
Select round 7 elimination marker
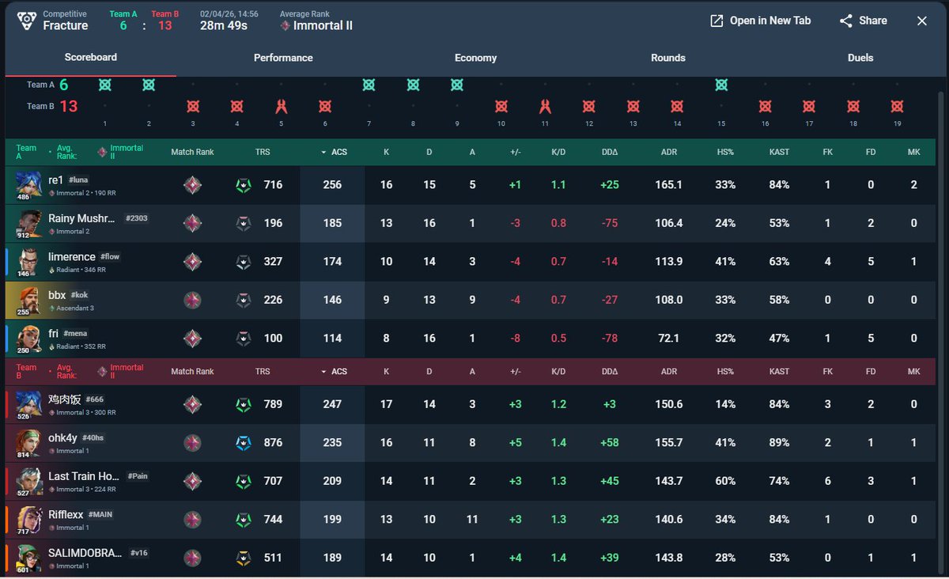[369, 85]
